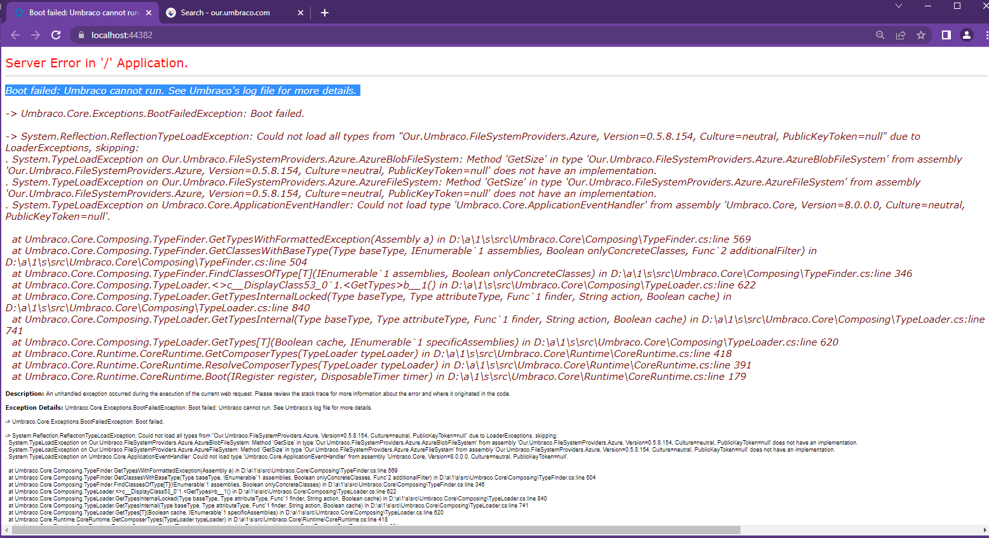The width and height of the screenshot is (989, 538).
Task: Click the scrollbar's left arrow
Action: pos(6,530)
